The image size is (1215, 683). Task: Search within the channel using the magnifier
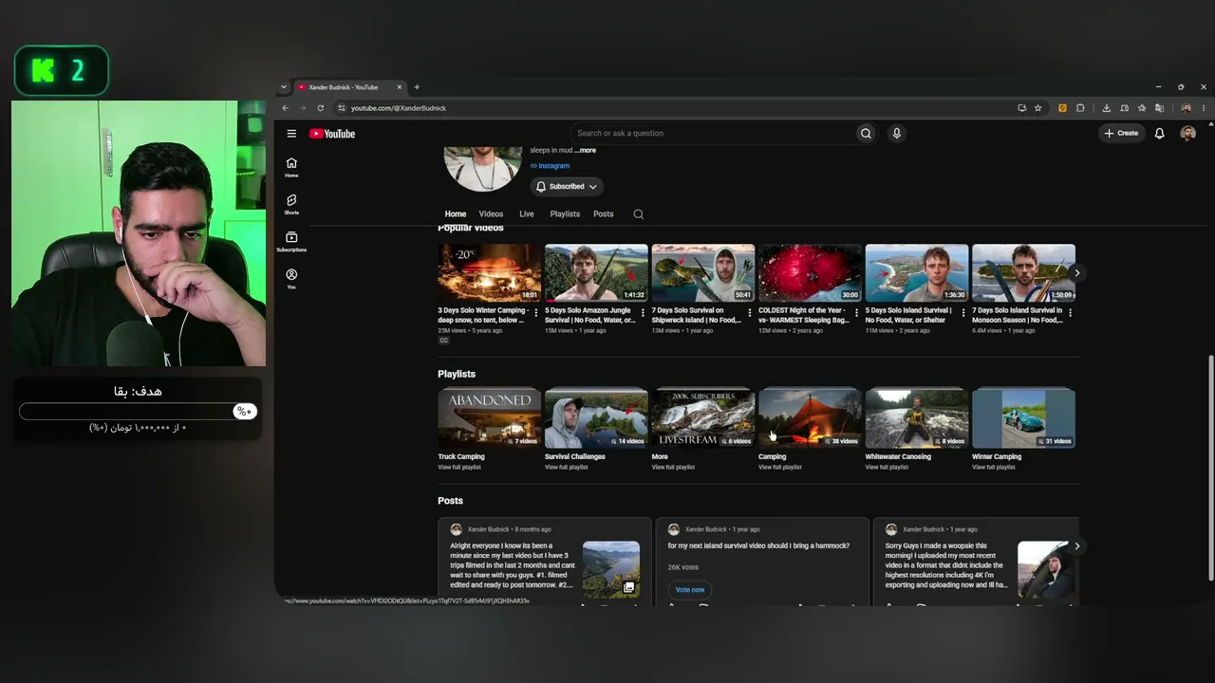click(638, 214)
